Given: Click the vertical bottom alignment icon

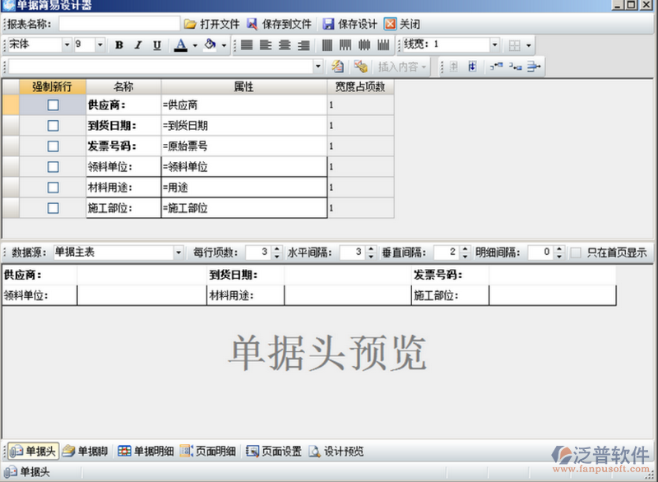Looking at the screenshot, I should [383, 45].
